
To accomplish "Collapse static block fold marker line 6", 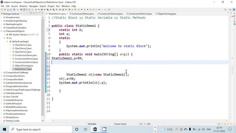I will (x=51, y=38).
